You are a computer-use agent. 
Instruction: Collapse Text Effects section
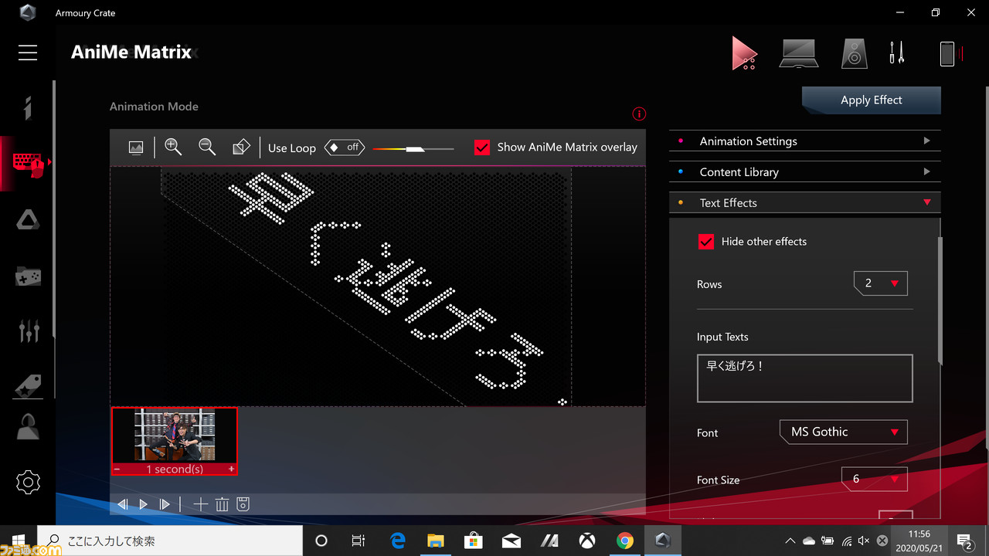point(804,203)
